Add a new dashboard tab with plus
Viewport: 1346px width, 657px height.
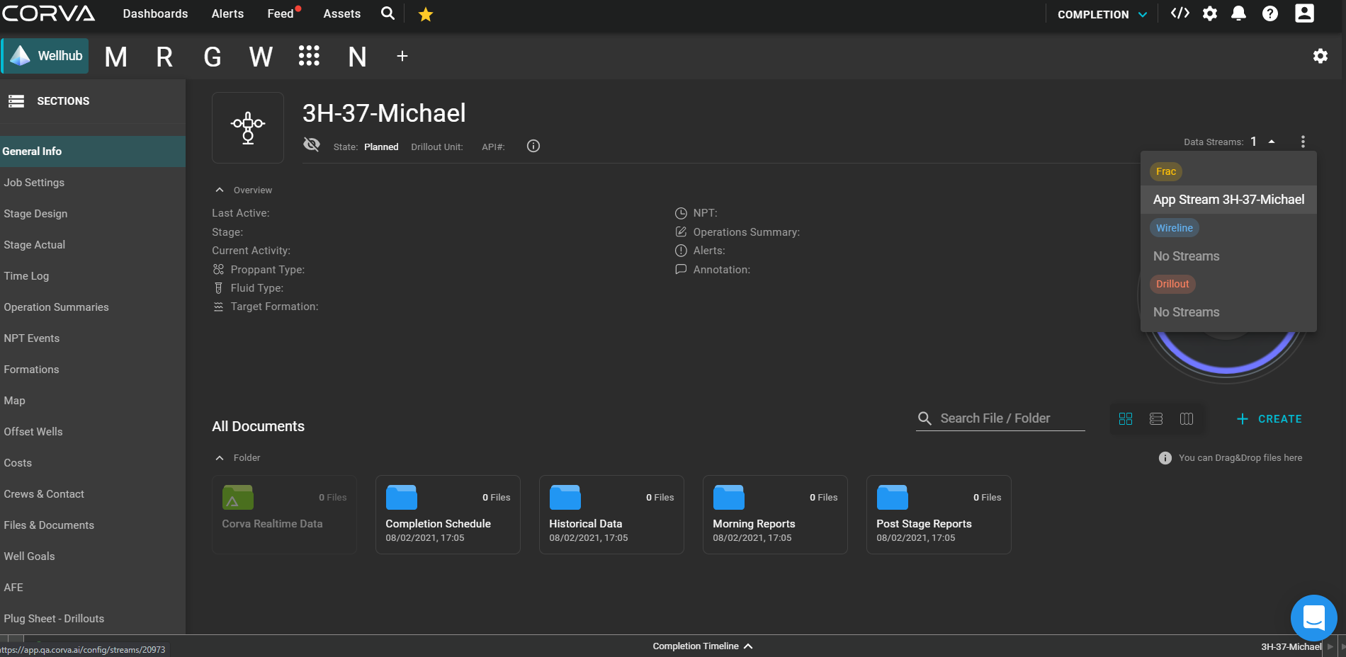point(402,56)
